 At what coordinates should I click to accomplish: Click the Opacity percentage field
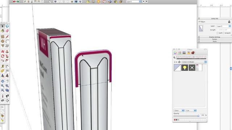202,115
